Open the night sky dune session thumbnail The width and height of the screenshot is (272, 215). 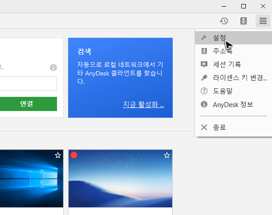pyautogui.click(x=120, y=179)
